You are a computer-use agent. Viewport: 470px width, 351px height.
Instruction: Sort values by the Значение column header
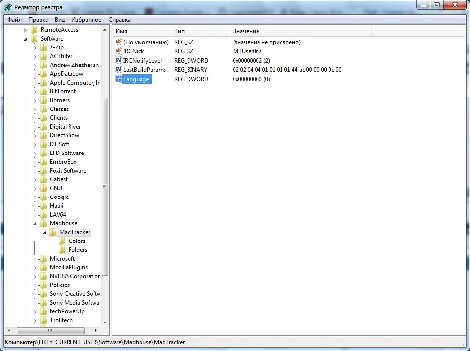[x=301, y=31]
